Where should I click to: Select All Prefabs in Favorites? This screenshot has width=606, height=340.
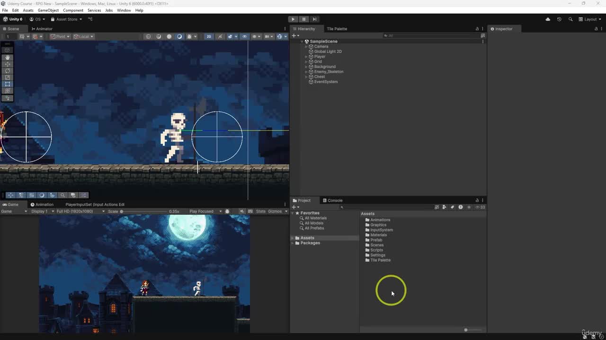click(x=314, y=228)
